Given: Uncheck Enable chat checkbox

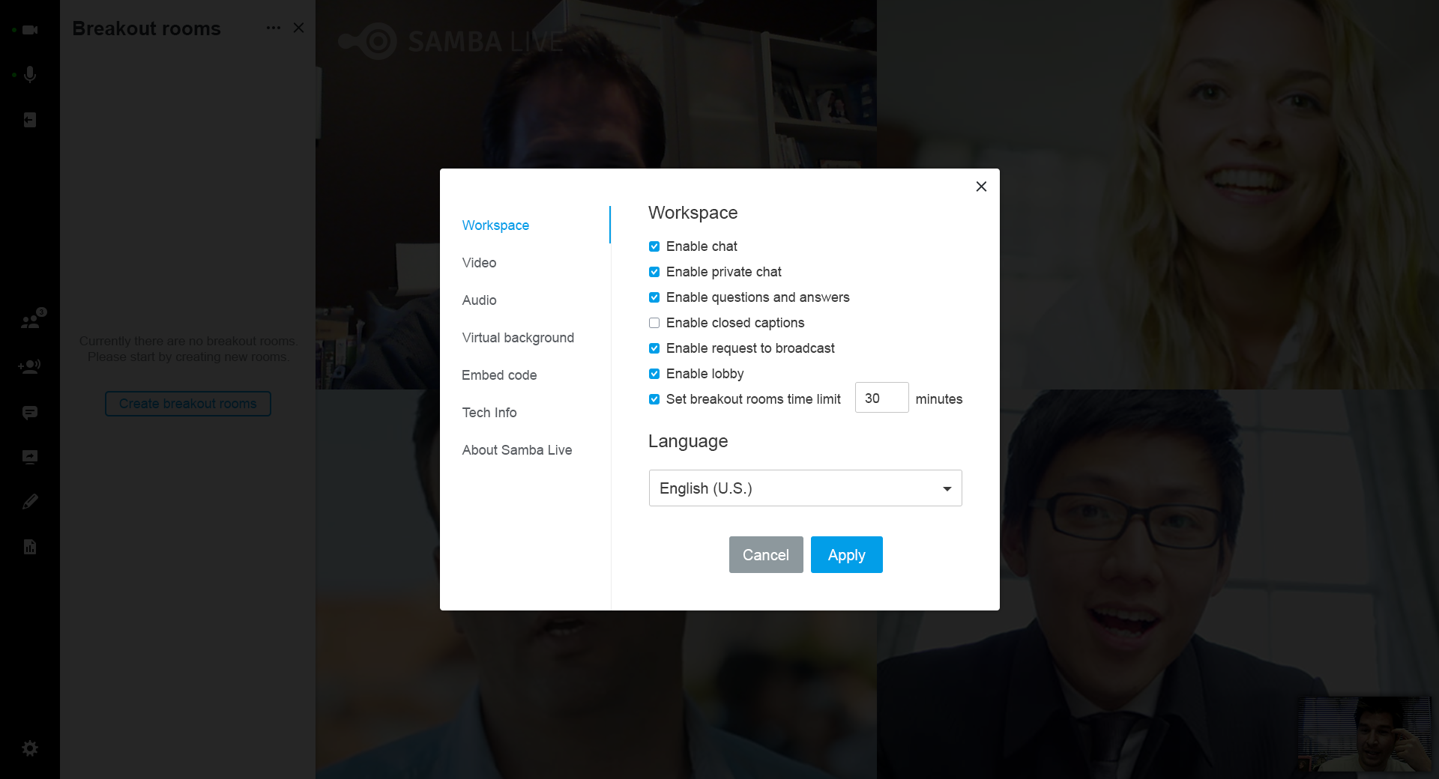Looking at the screenshot, I should coord(654,246).
